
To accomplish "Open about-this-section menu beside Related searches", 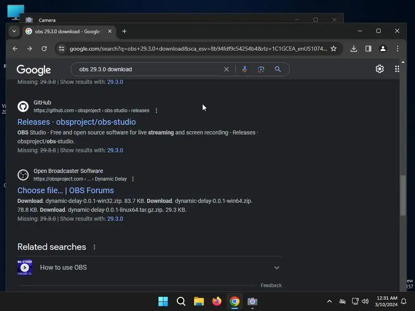I will click(94, 247).
